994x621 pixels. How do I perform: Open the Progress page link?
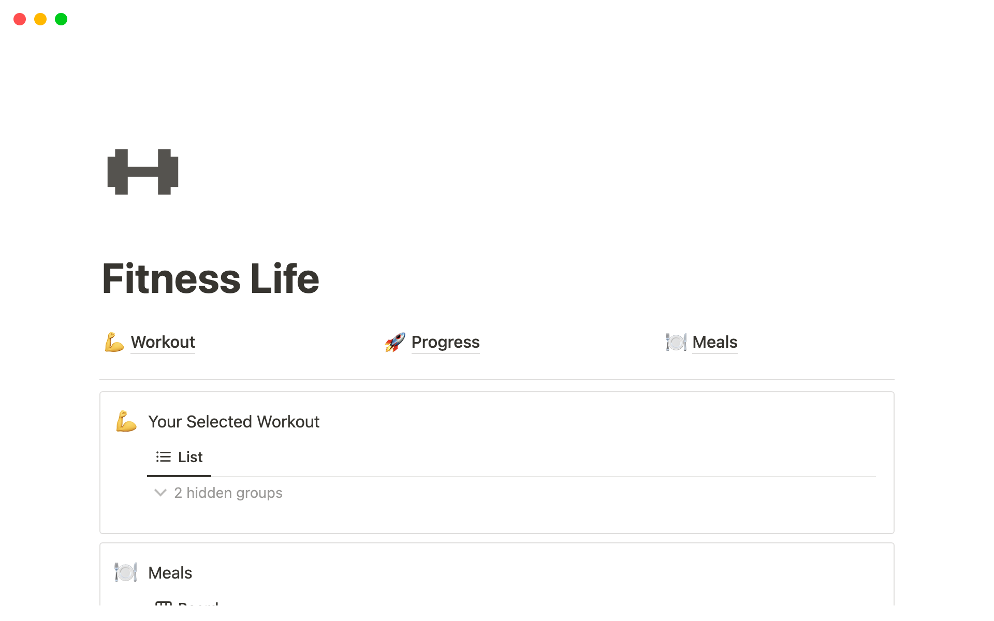pyautogui.click(x=445, y=342)
